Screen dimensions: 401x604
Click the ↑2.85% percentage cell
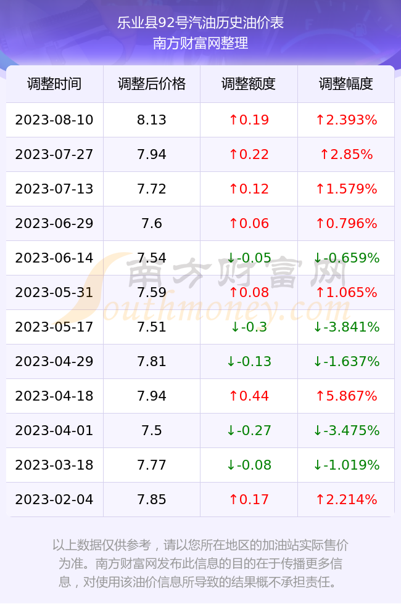pyautogui.click(x=346, y=155)
